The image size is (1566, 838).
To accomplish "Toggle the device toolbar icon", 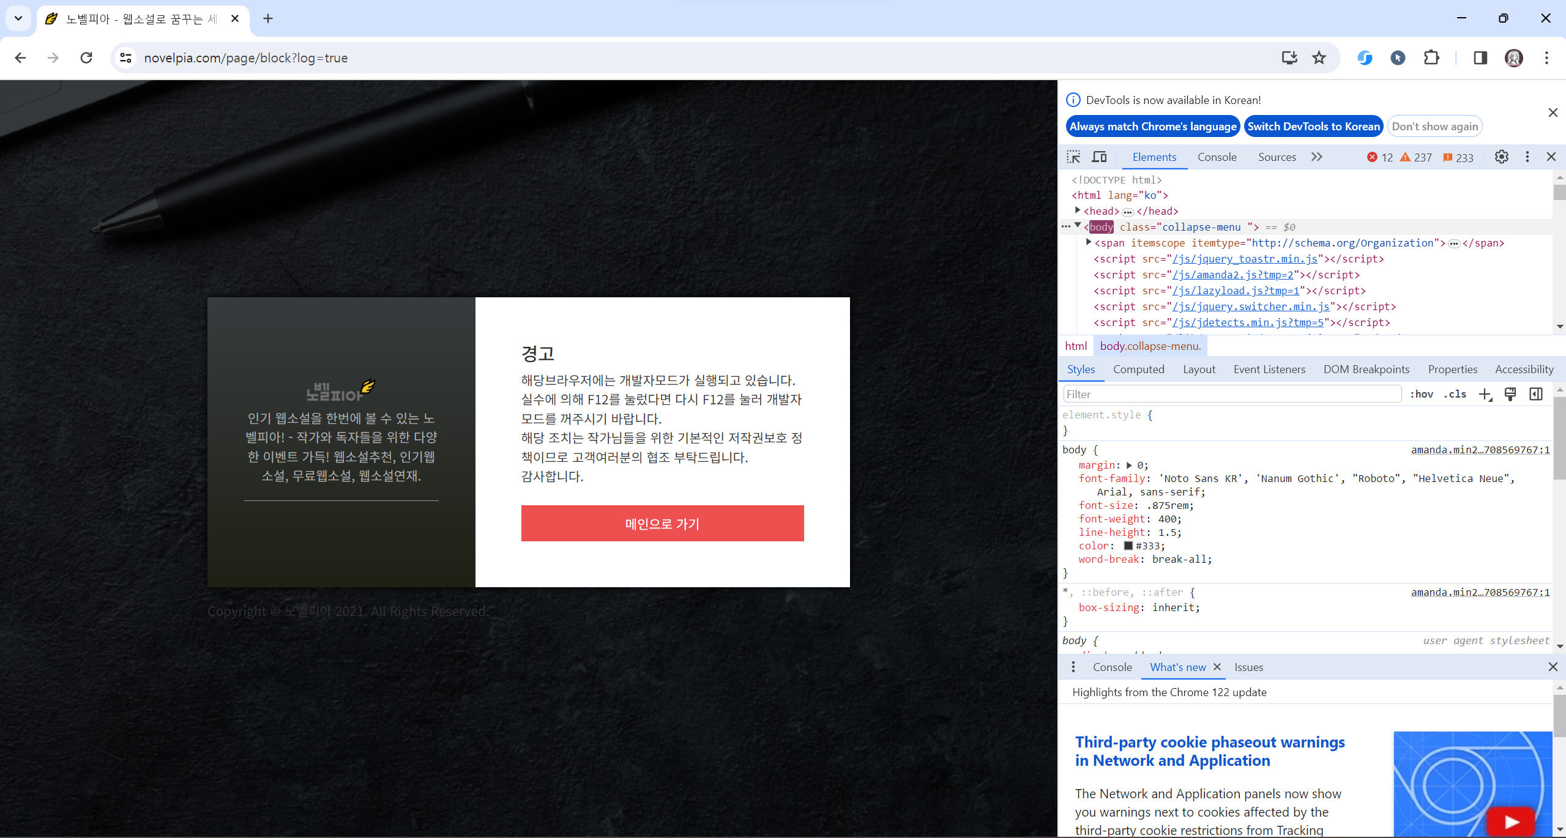I will tap(1099, 157).
